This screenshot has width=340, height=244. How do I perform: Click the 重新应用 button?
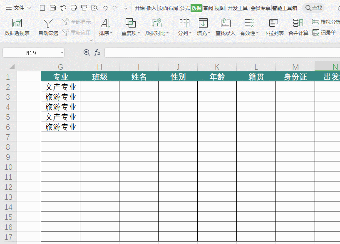coord(77,33)
